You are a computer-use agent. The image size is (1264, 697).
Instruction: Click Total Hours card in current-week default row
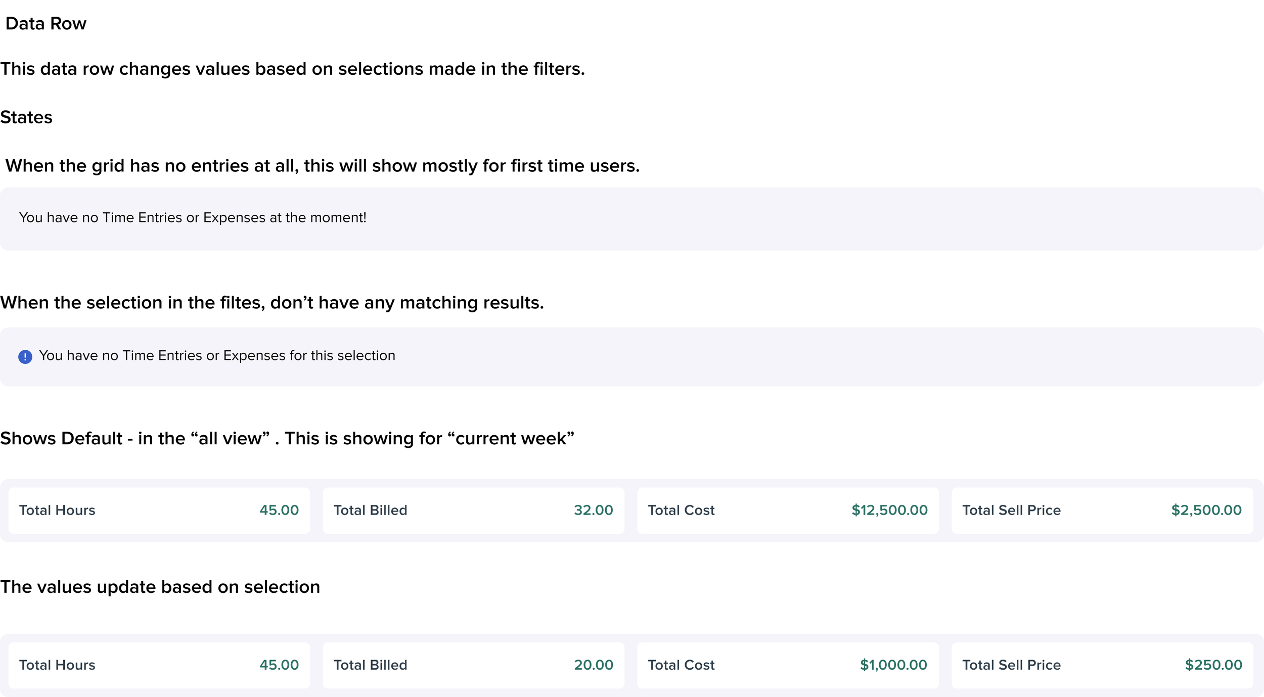tap(159, 510)
